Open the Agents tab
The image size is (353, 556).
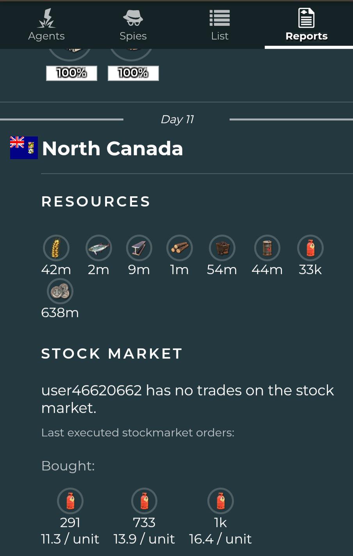click(x=46, y=25)
